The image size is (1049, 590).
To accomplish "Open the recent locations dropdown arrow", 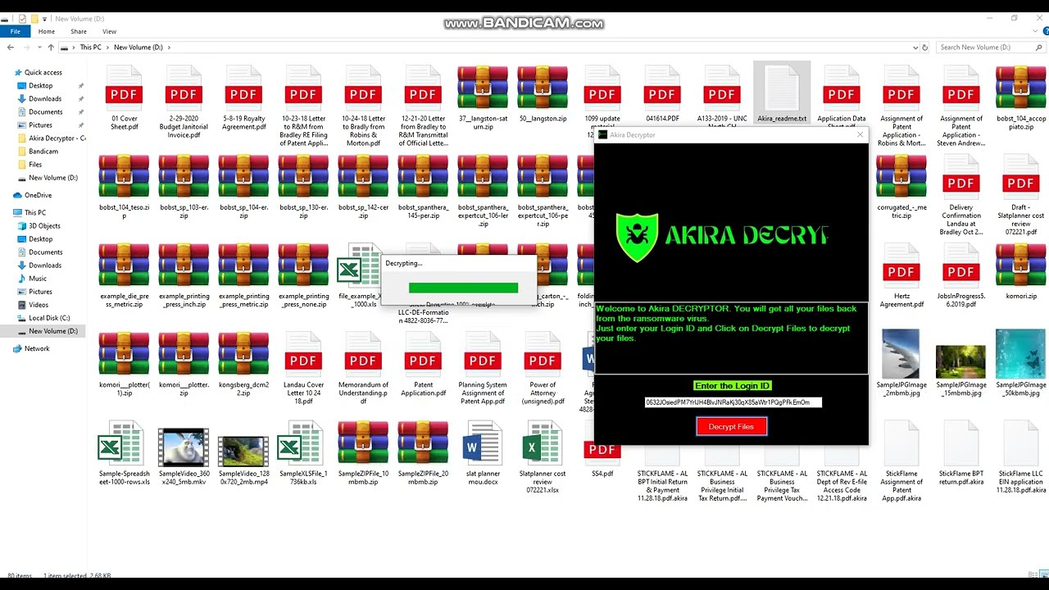I will click(x=39, y=48).
